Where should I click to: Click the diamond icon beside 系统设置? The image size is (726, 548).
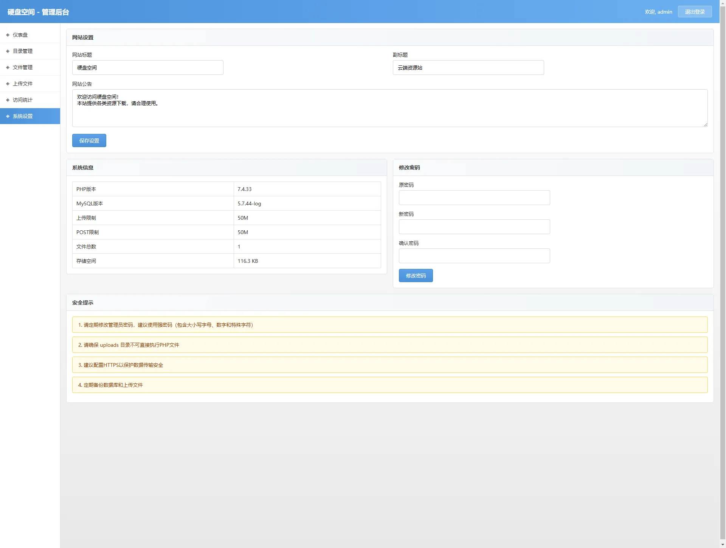8,116
